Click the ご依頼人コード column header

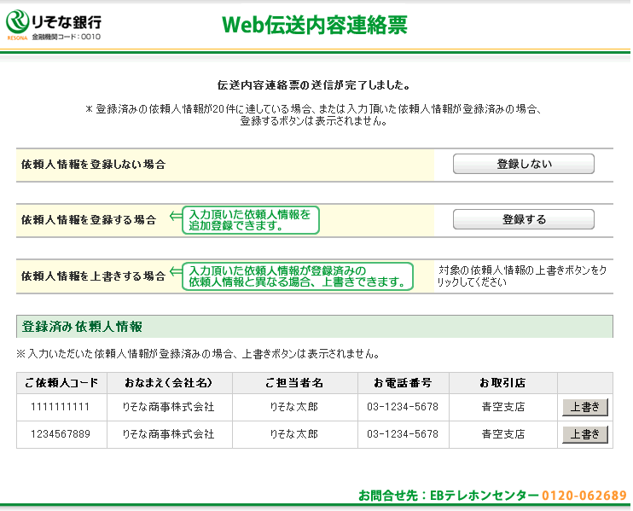point(61,383)
